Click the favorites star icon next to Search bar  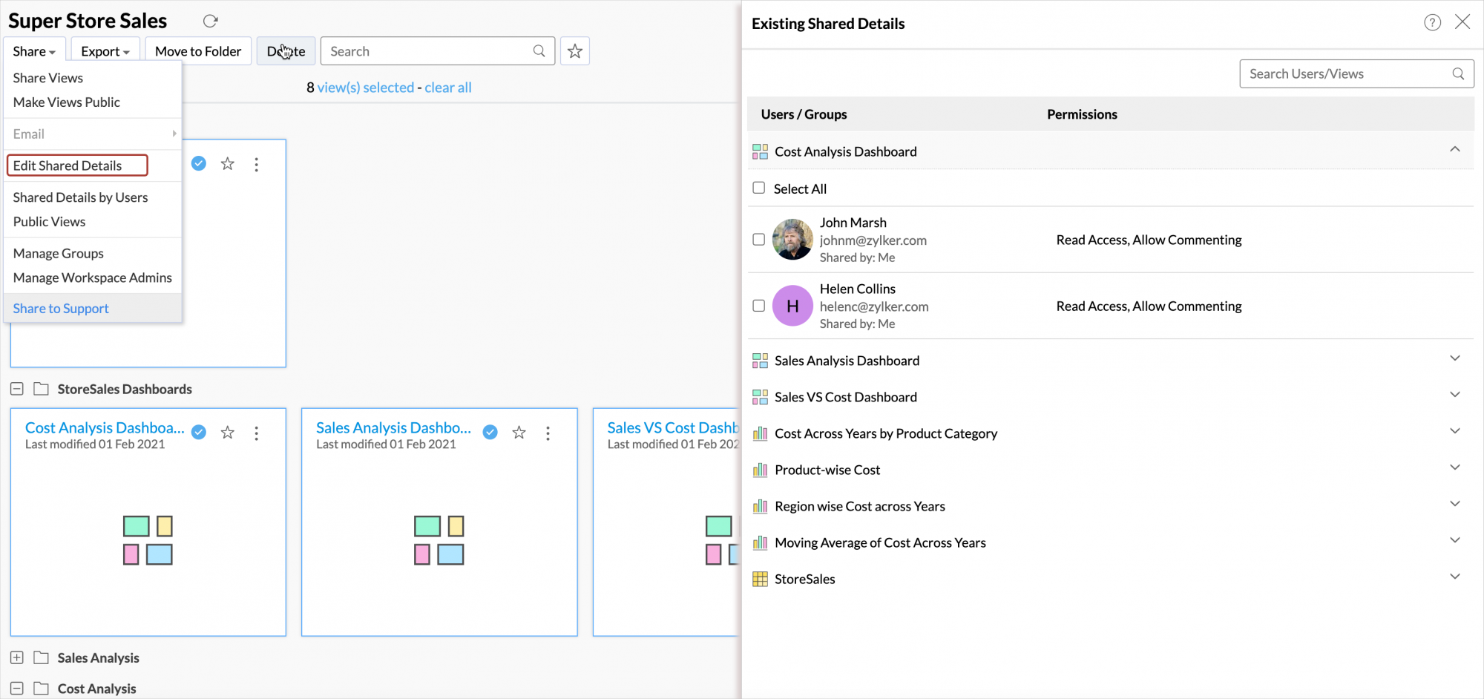(574, 50)
